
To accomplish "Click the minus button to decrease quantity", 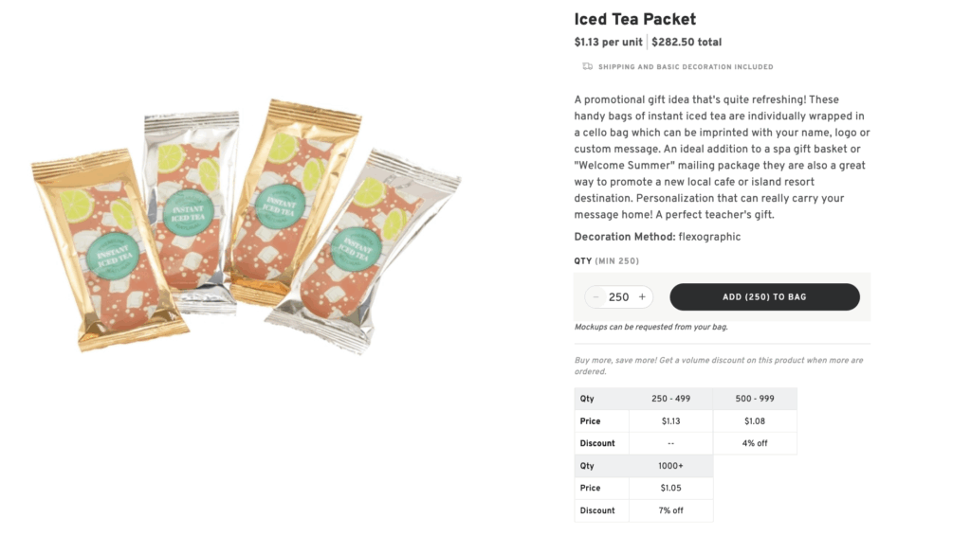I will (x=595, y=297).
